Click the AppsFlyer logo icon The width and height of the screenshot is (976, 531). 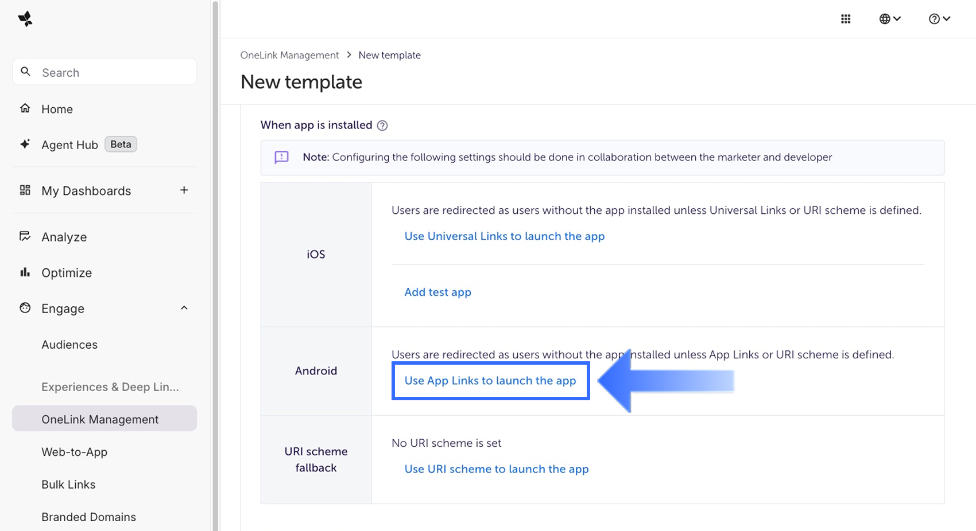[x=25, y=19]
